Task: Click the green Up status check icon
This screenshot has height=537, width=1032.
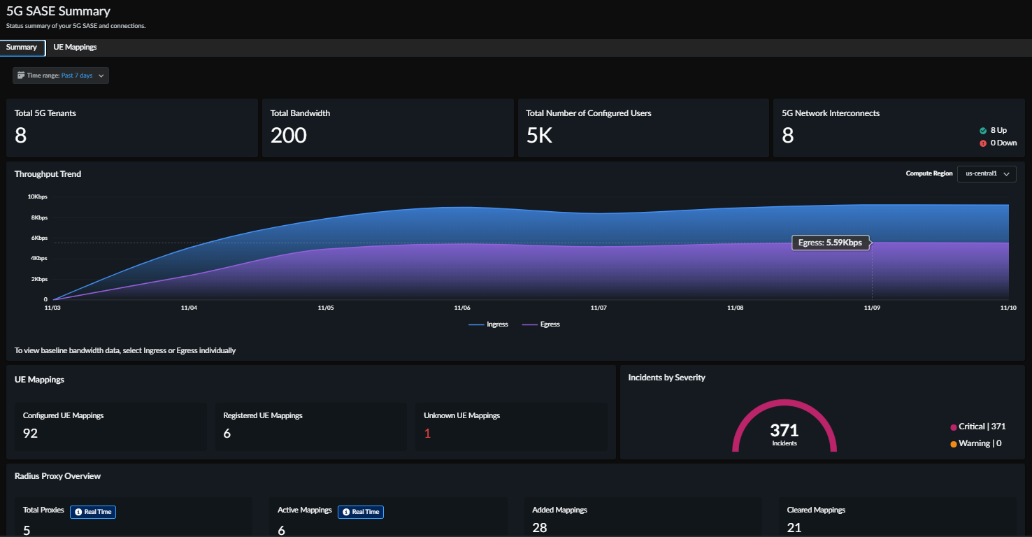Action: (x=983, y=131)
